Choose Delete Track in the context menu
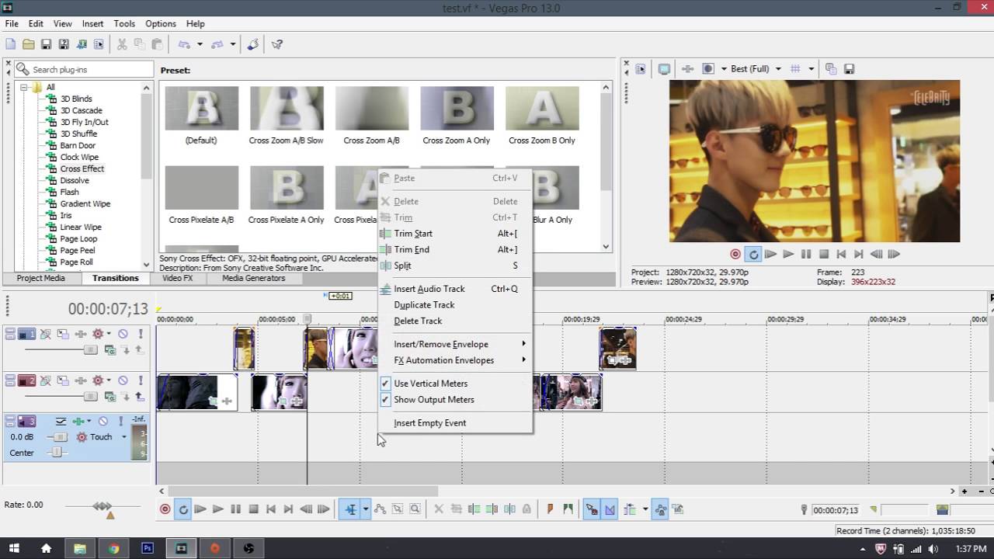The height and width of the screenshot is (559, 994). point(455,321)
